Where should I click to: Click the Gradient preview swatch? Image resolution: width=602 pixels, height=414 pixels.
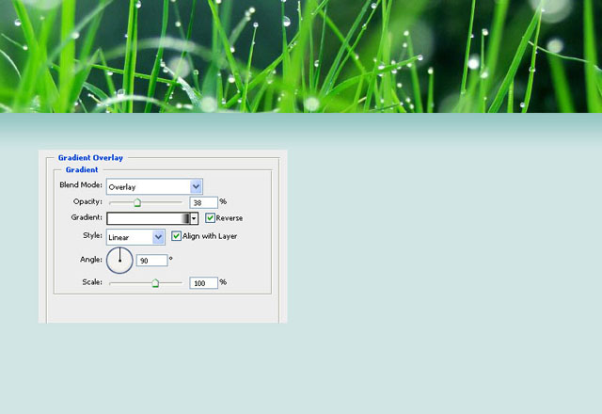pyautogui.click(x=149, y=218)
